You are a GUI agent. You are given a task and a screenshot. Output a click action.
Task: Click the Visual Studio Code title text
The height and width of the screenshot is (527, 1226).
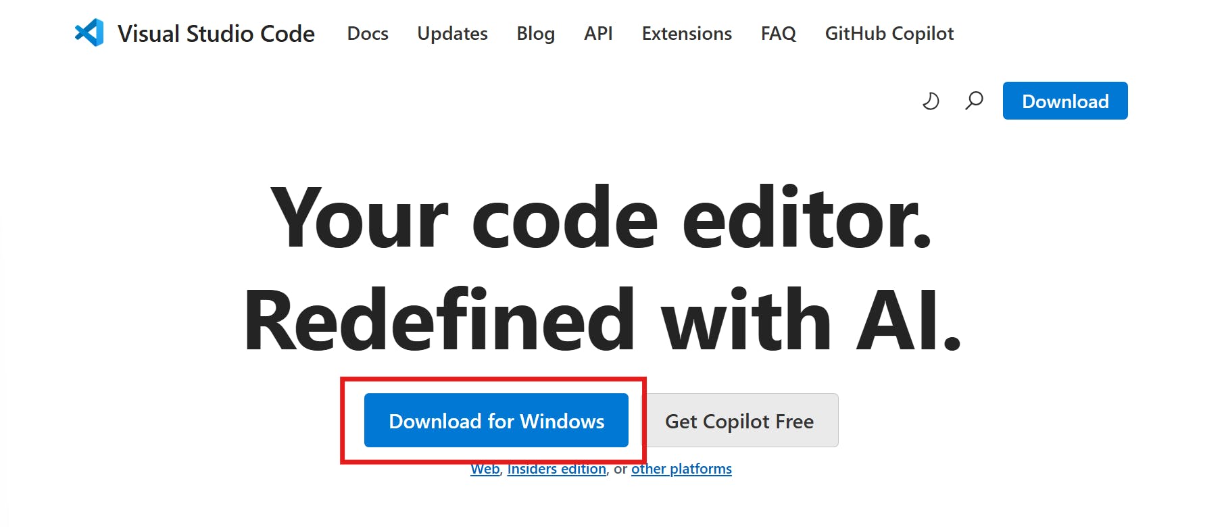216,33
